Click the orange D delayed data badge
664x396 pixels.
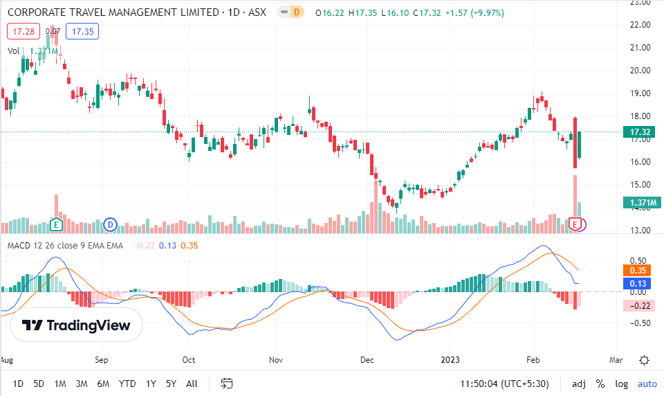pyautogui.click(x=297, y=12)
